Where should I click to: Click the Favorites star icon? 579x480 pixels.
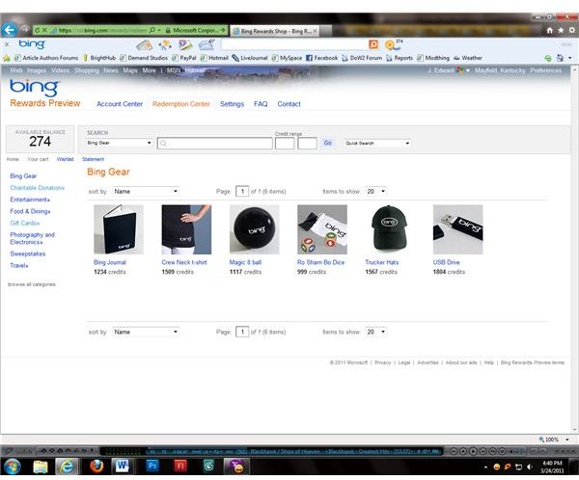561,30
